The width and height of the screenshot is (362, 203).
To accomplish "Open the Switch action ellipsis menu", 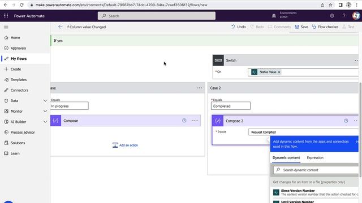I will [356, 60].
